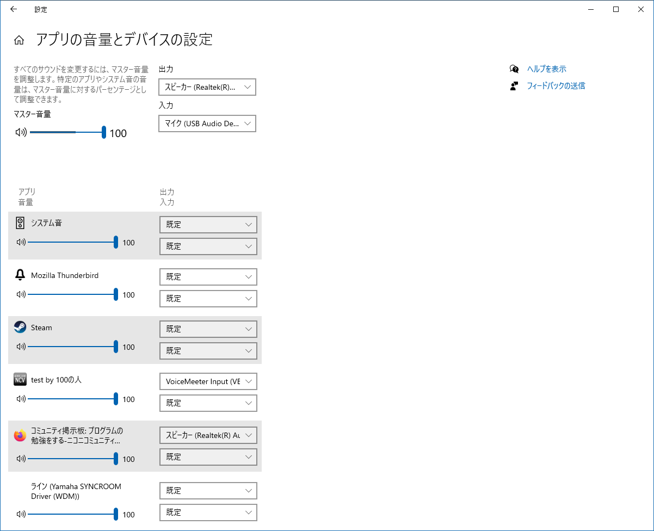
Task: Click the system sounds speaker icon
Action: (x=20, y=223)
